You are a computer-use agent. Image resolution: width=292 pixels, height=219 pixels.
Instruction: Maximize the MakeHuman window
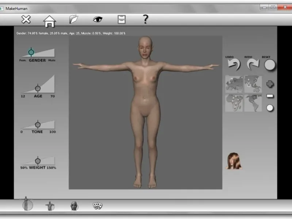pyautogui.click(x=273, y=7)
